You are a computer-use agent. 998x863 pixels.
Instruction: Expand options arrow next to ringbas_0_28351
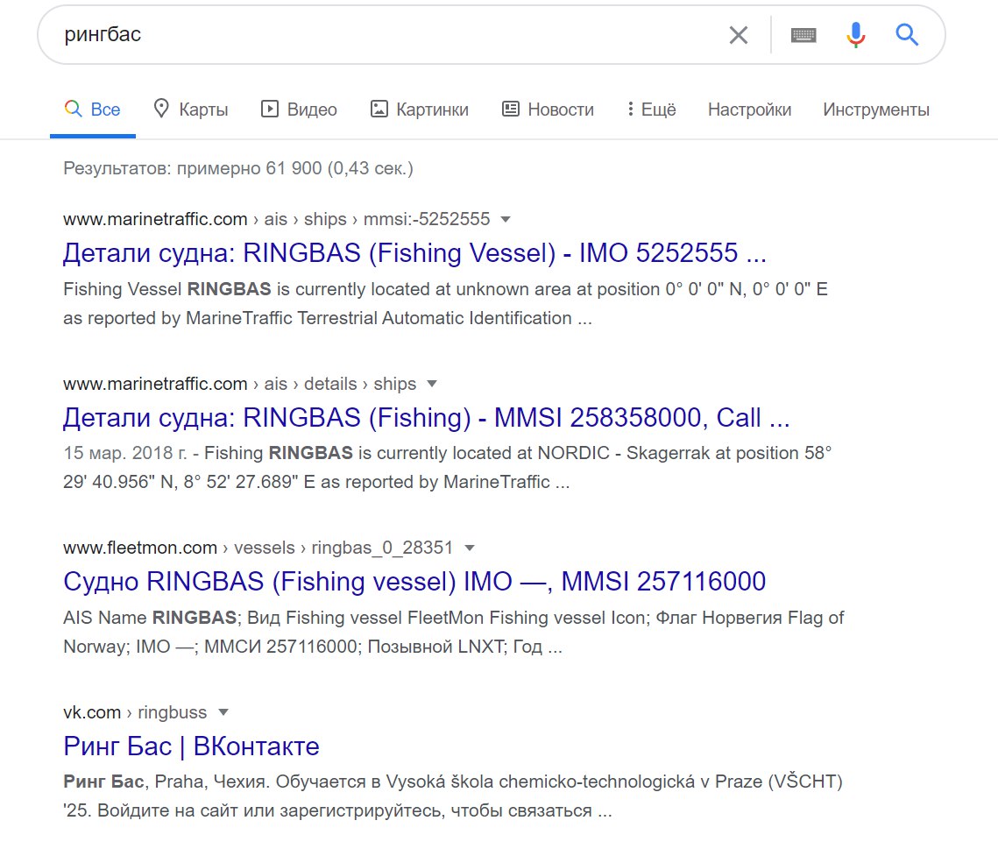coord(470,548)
